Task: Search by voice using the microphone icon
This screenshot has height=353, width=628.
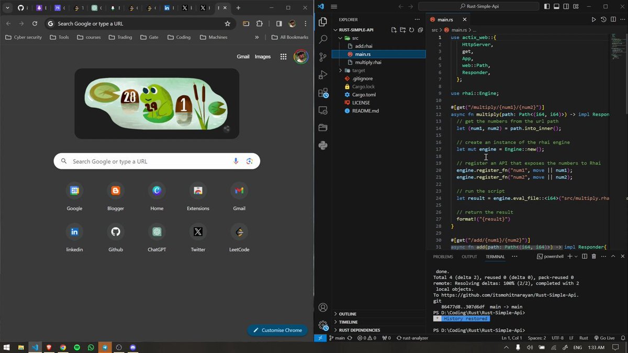Action: 236,161
